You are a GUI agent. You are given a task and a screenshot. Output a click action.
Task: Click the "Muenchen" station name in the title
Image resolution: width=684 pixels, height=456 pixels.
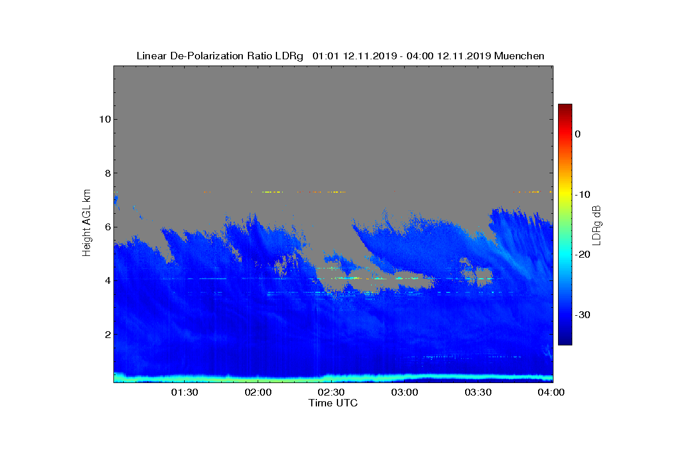coord(519,56)
